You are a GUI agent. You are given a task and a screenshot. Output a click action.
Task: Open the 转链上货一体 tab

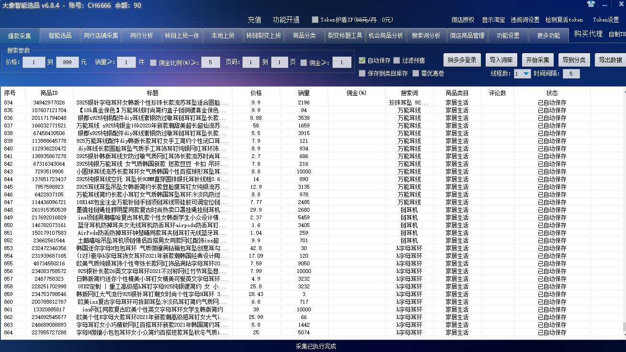(182, 35)
